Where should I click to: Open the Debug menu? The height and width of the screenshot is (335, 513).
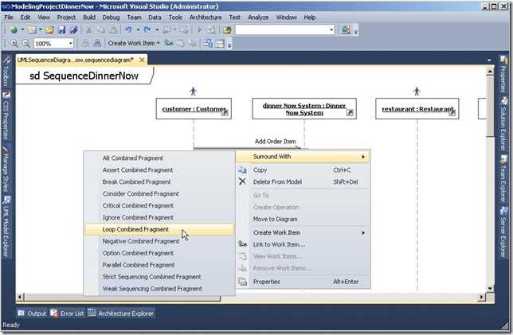click(111, 18)
